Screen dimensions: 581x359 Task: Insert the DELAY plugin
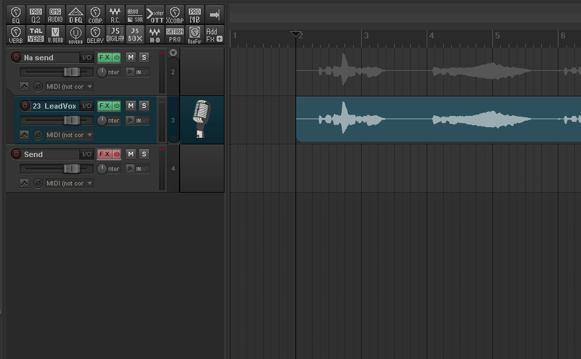pos(95,35)
